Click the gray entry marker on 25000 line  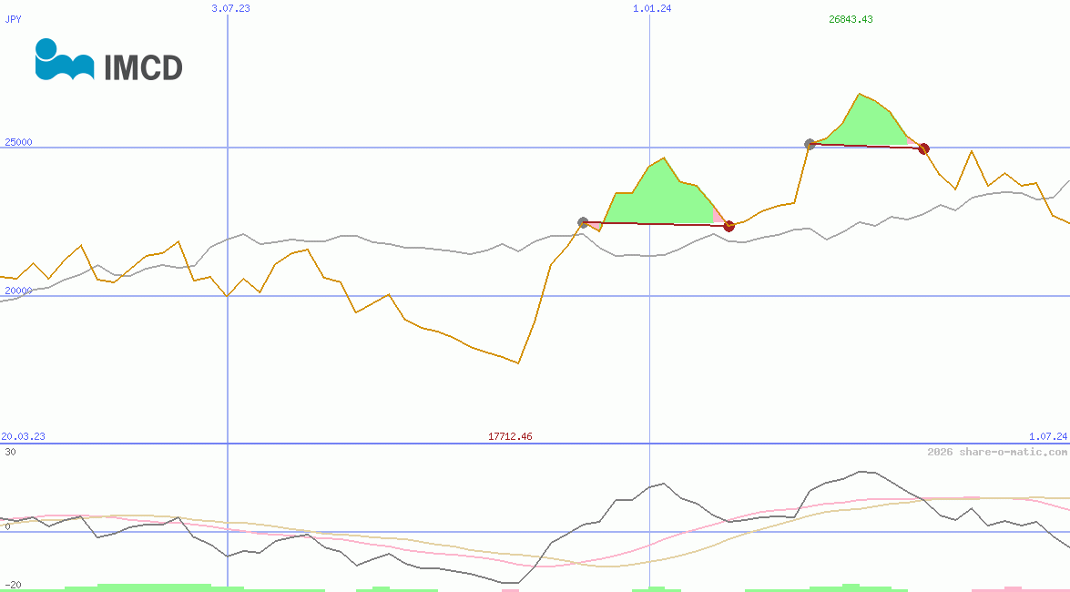(x=810, y=144)
